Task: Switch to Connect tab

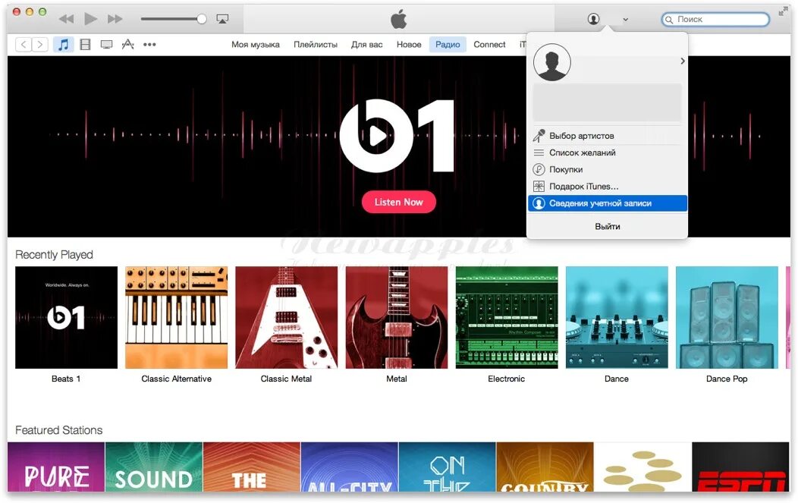Action: [x=489, y=45]
